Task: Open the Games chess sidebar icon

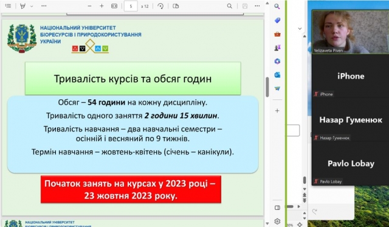Action: click(277, 47)
